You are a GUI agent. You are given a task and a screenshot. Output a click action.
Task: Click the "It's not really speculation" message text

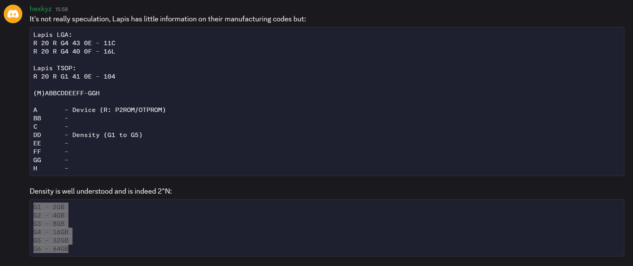click(168, 19)
